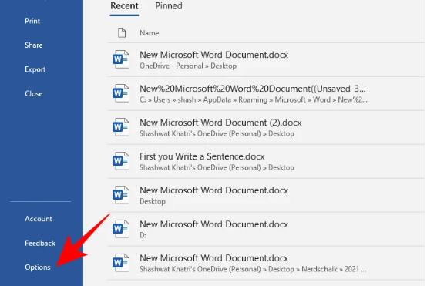Click path under First you Write a Sentence.docx
This screenshot has width=427, height=286.
[217, 167]
